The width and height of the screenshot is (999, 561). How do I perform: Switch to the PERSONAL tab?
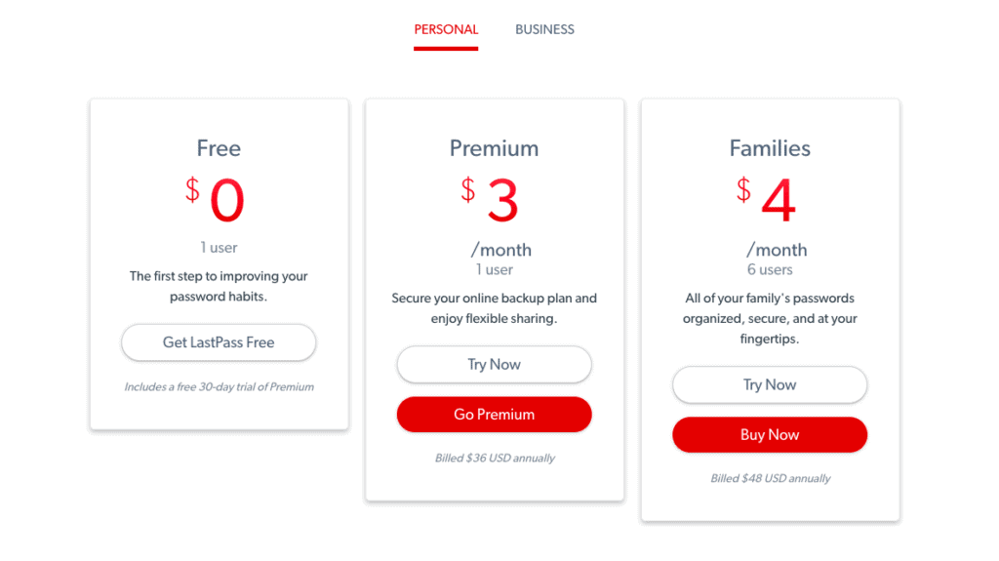(x=446, y=30)
